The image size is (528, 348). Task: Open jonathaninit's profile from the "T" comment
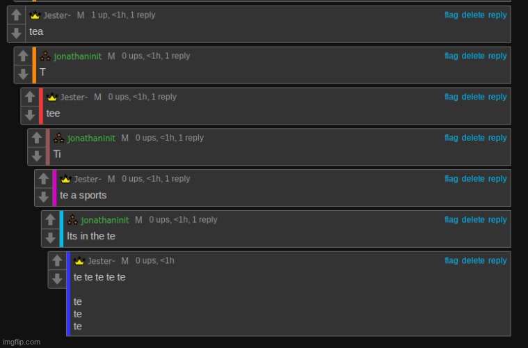(78, 56)
